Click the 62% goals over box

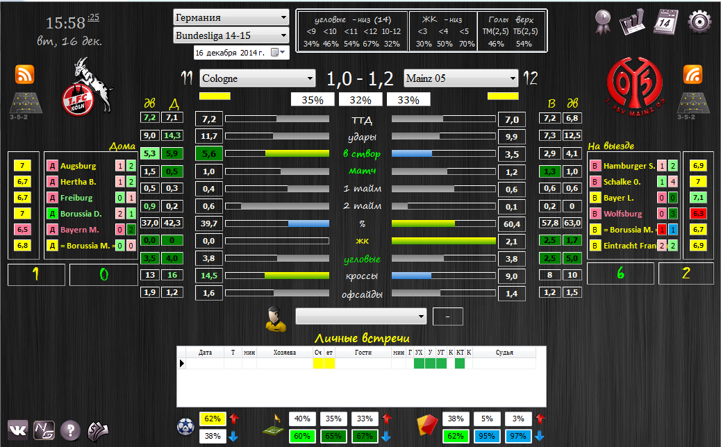[x=213, y=419]
